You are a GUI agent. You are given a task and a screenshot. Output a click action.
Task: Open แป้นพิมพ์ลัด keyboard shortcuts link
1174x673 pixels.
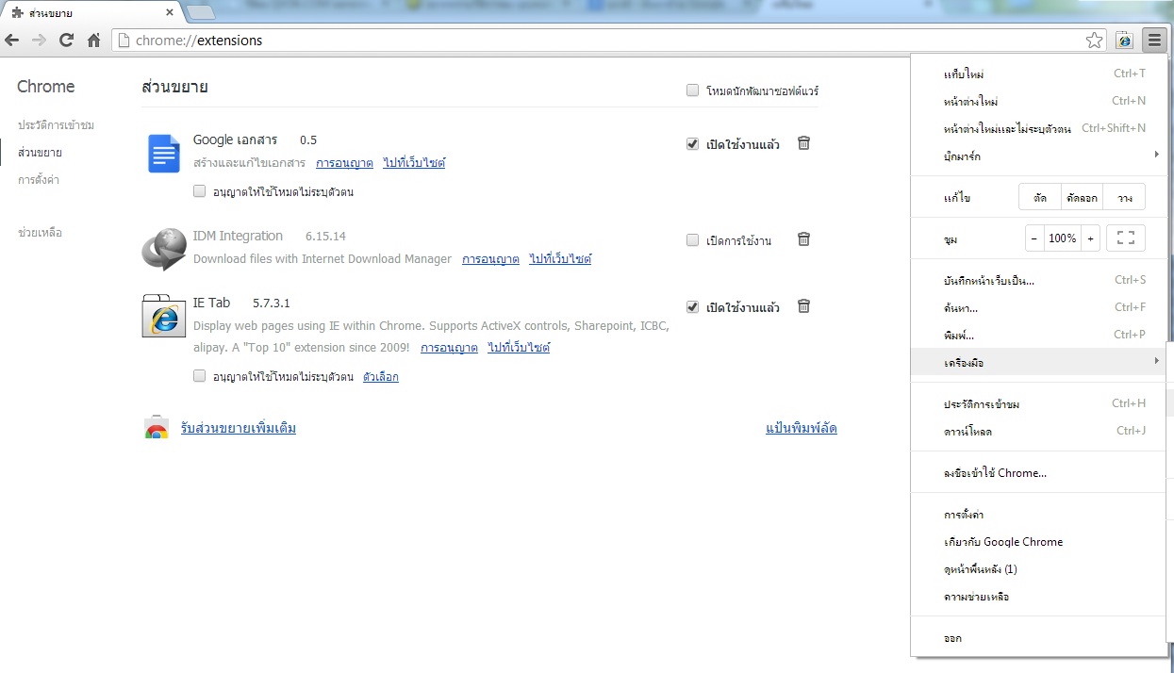[802, 429]
